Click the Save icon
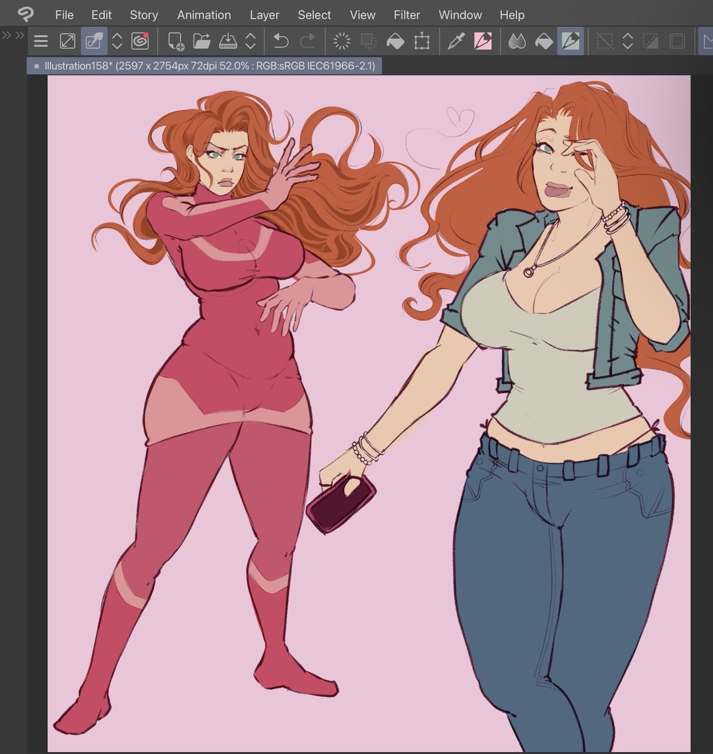 tap(227, 41)
